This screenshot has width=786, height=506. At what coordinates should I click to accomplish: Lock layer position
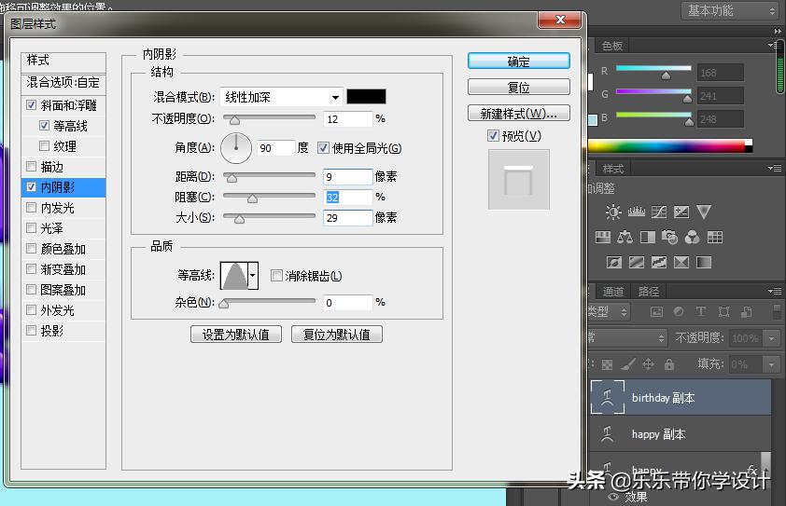[x=648, y=364]
